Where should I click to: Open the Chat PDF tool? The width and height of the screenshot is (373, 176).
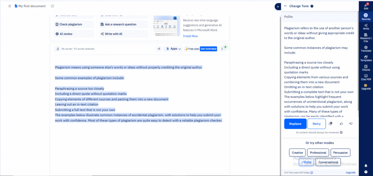pos(366,77)
